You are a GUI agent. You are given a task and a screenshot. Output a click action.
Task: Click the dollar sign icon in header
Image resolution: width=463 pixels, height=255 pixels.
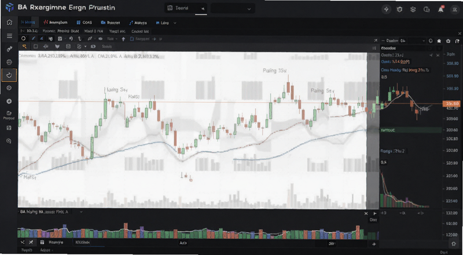[413, 9]
